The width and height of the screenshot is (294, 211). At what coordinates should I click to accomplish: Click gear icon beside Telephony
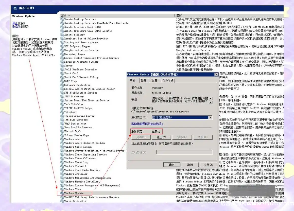[62, 112]
